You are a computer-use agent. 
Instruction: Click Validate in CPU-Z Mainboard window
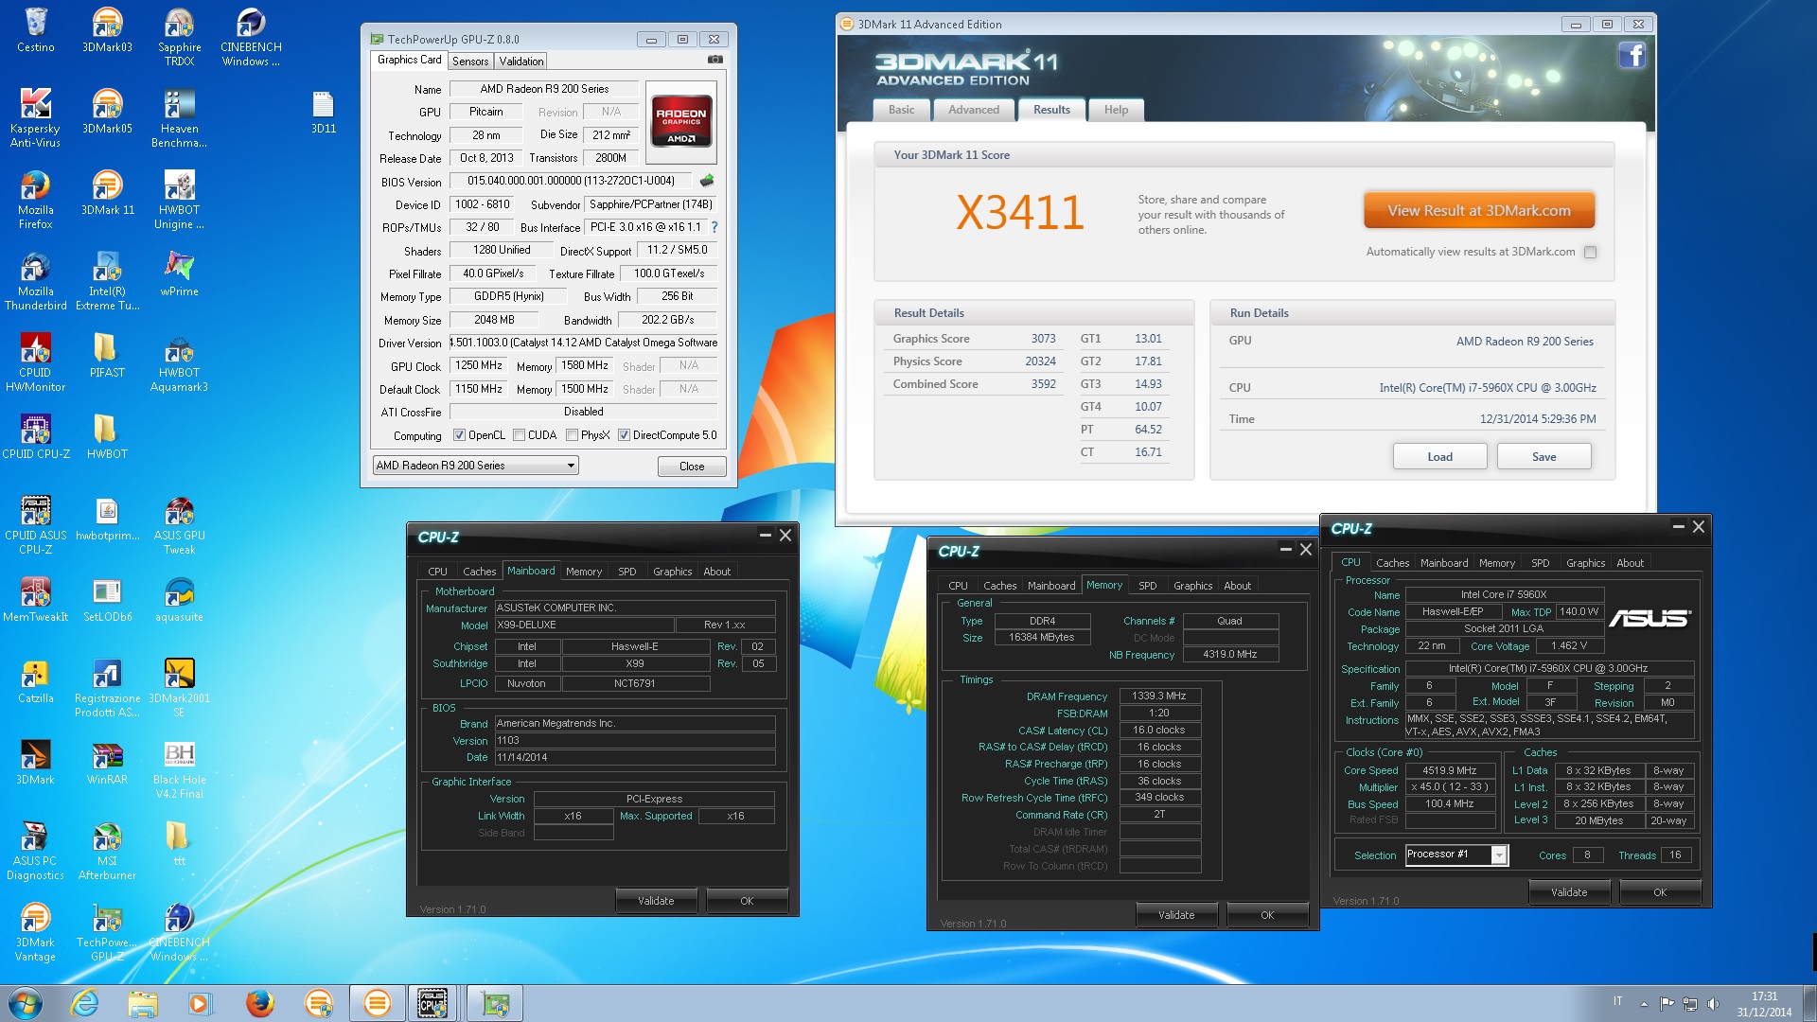pyautogui.click(x=656, y=901)
